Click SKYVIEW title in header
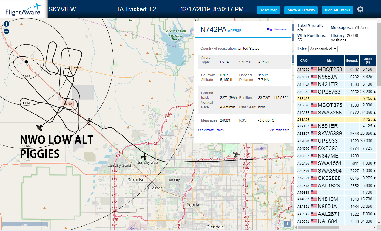Screen dimensions: 381x231 [62, 9]
